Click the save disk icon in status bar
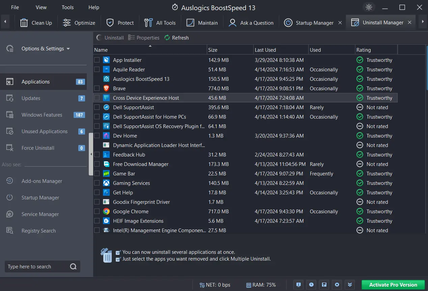Screen dimensions: 428x291 tap(324, 285)
